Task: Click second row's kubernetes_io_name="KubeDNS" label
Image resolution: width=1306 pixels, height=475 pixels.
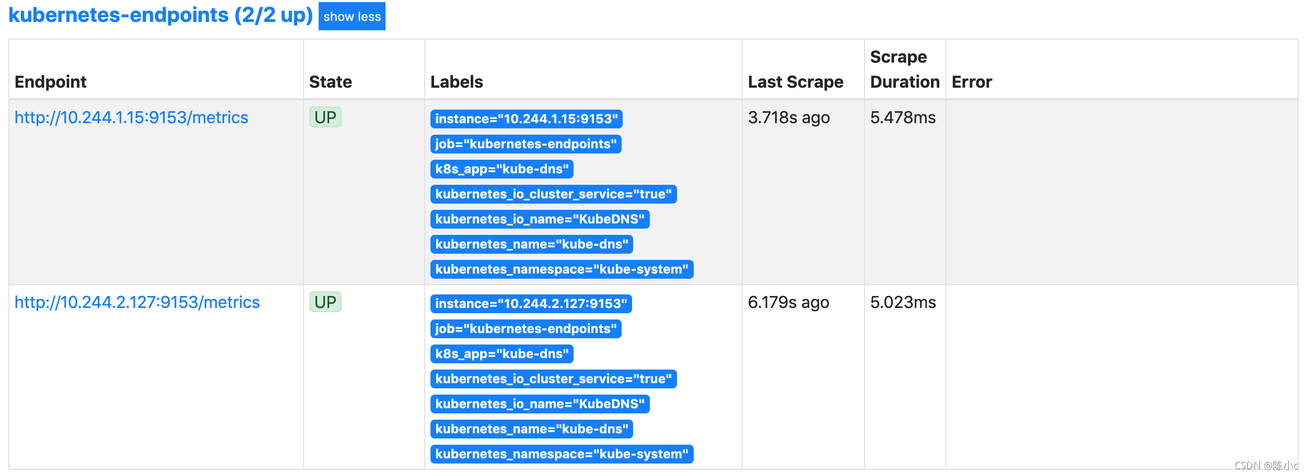Action: click(540, 404)
